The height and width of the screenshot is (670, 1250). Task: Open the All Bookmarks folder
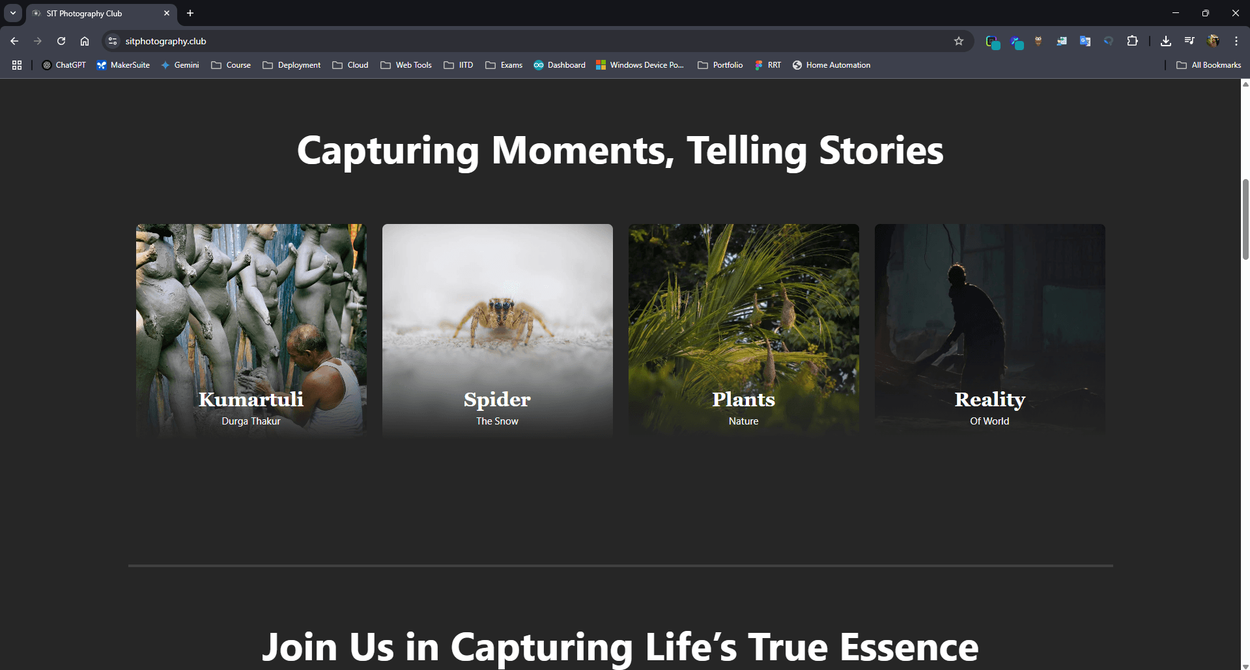[x=1208, y=65]
